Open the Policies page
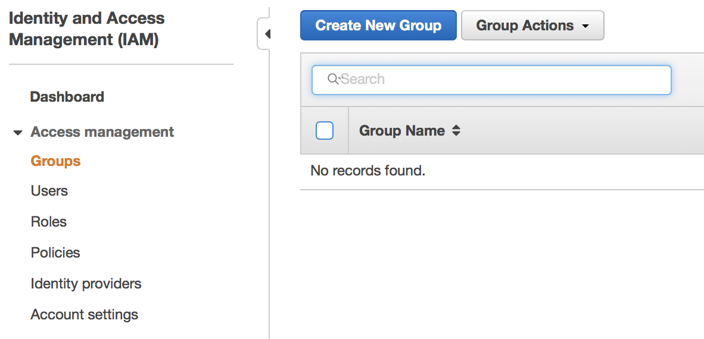The image size is (704, 339). (x=55, y=253)
